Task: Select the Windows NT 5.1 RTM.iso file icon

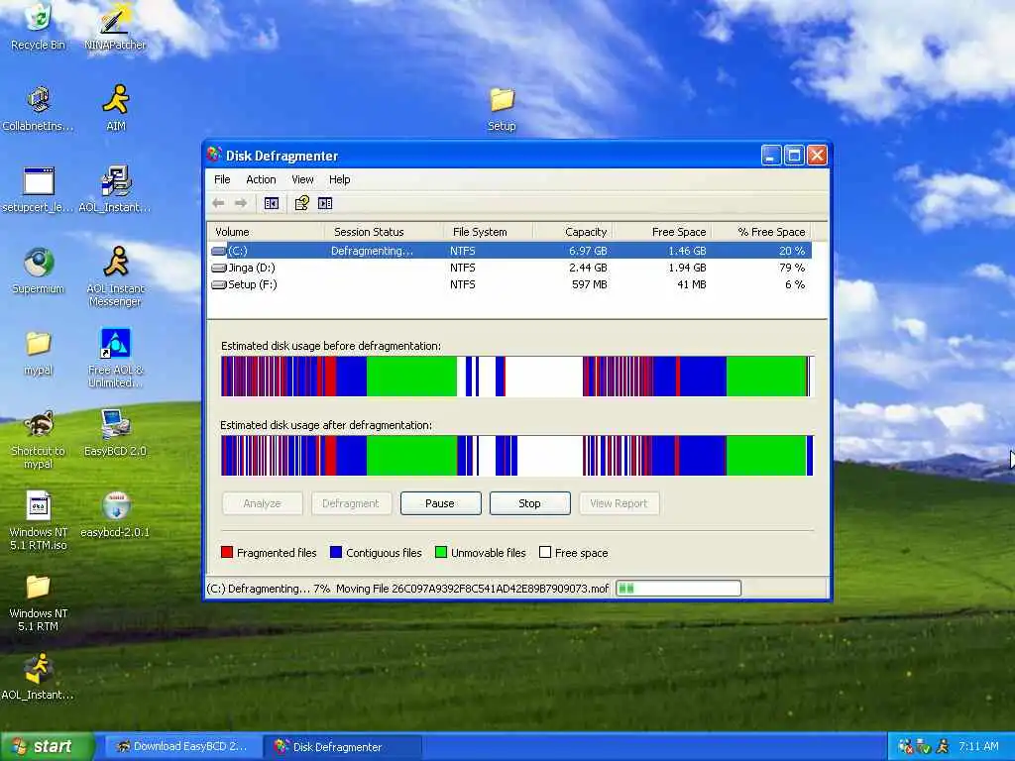Action: click(39, 521)
